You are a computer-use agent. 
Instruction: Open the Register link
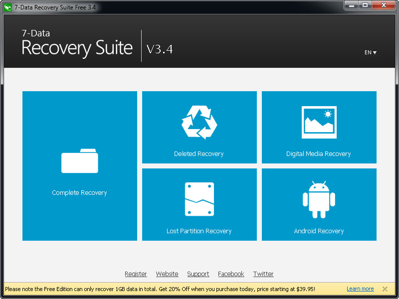click(136, 274)
